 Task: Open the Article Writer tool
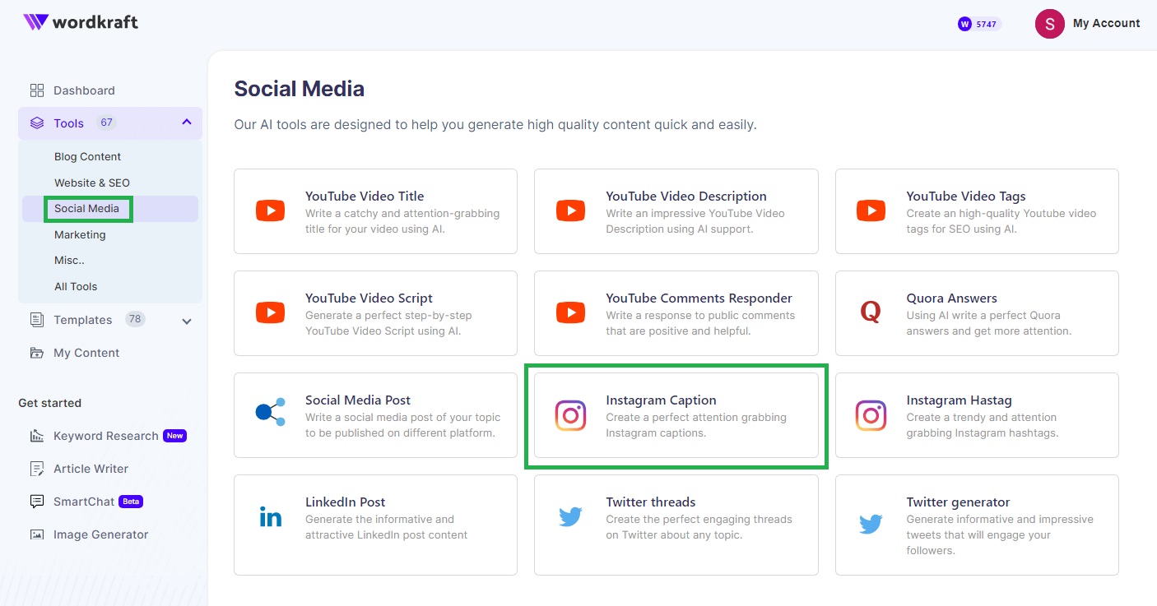[89, 469]
